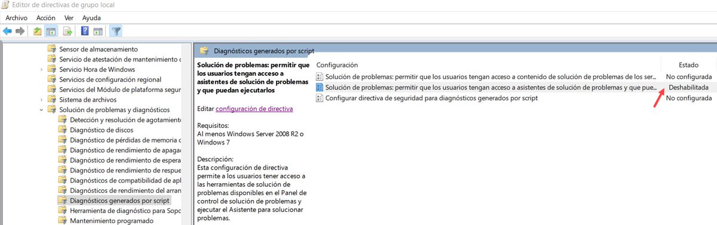Click policy icon of Configurar directiva de seguridad
Screen dimensions: 717x225
[320, 98]
